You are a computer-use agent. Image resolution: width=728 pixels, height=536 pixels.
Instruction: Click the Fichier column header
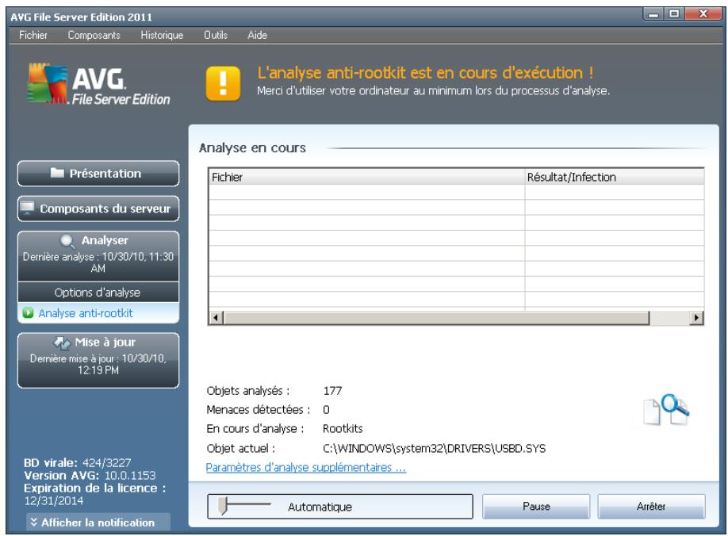(x=367, y=177)
